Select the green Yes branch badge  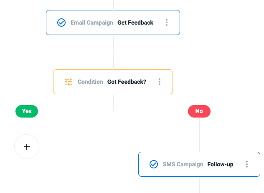pos(27,111)
